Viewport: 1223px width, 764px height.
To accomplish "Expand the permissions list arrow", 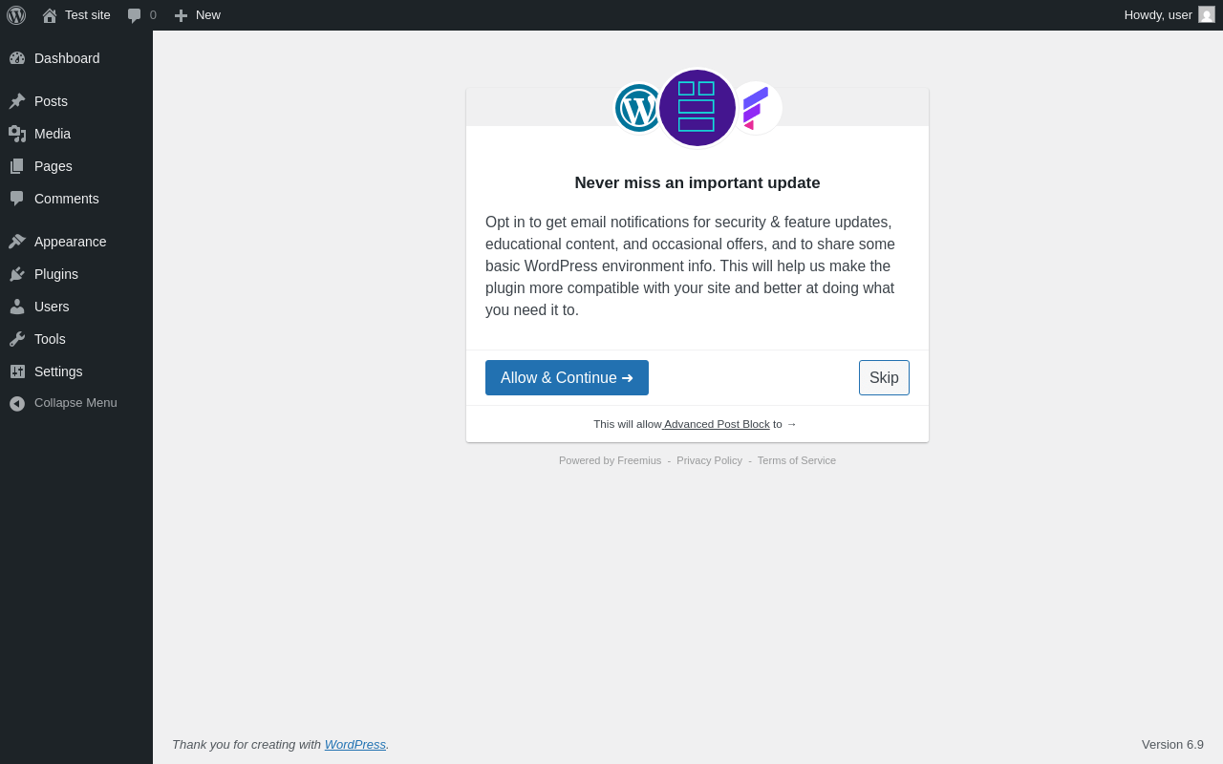I will 791,424.
